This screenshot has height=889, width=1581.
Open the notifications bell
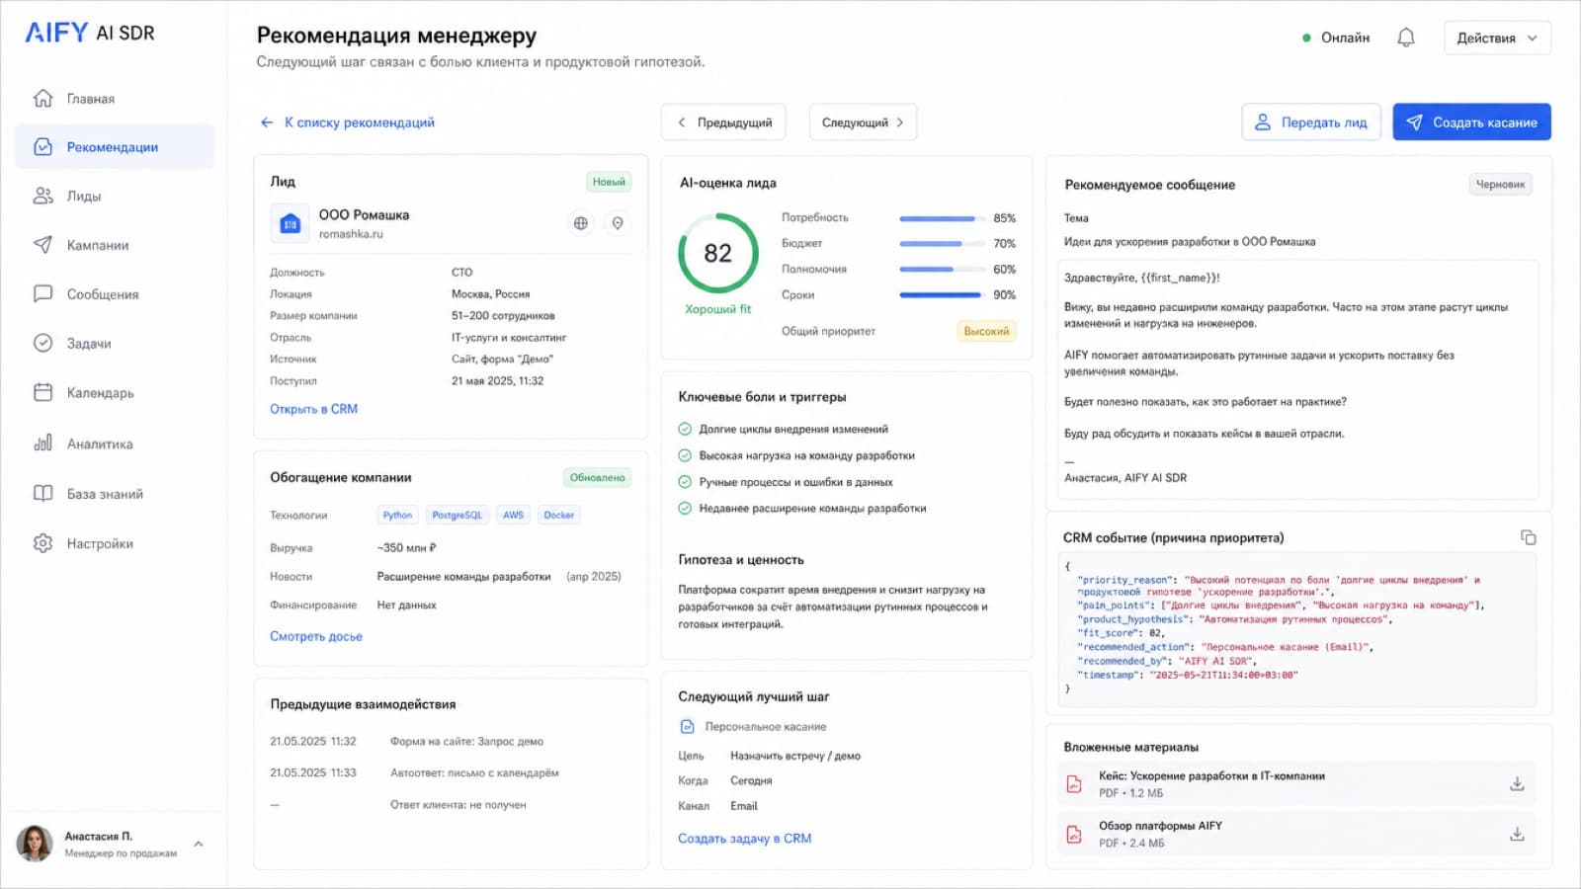point(1405,38)
